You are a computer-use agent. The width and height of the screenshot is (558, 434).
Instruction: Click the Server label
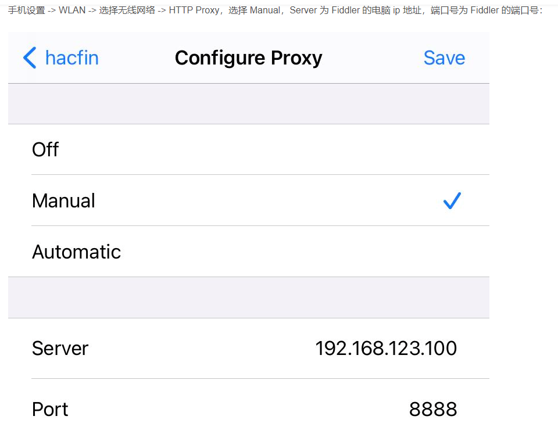60,348
